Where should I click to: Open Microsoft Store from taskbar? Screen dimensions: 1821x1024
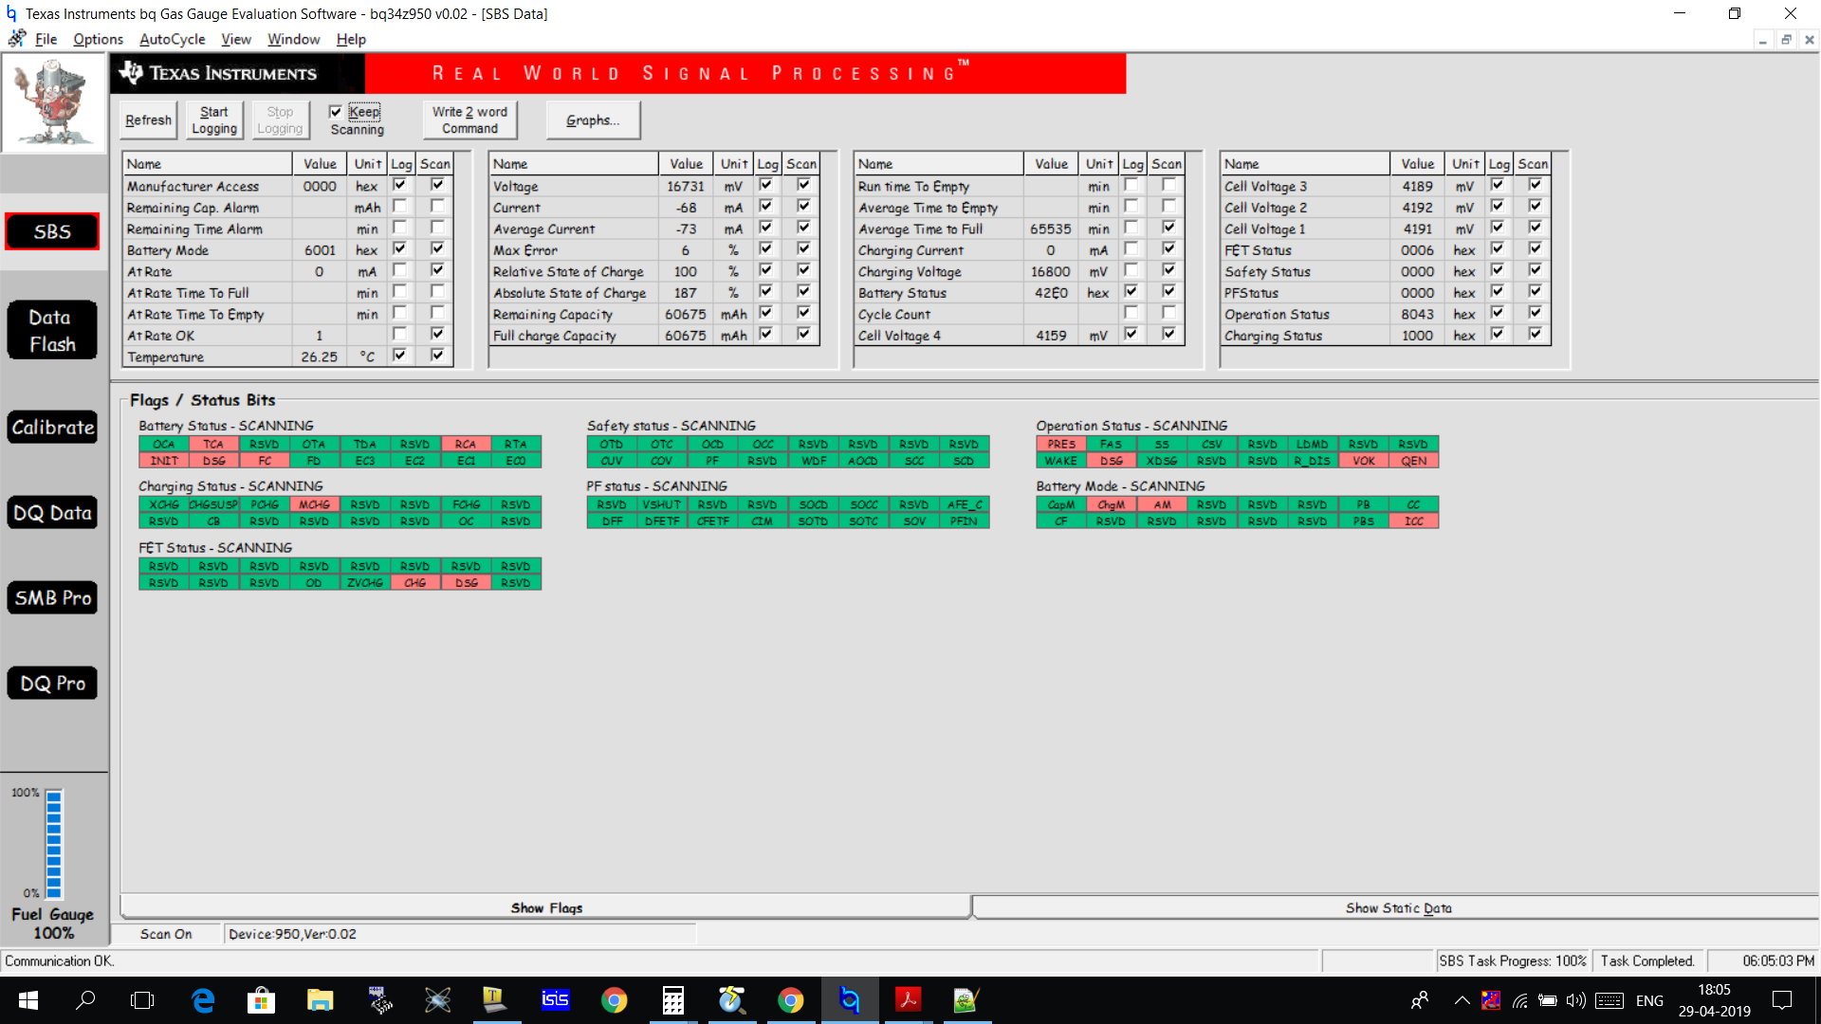[261, 1000]
